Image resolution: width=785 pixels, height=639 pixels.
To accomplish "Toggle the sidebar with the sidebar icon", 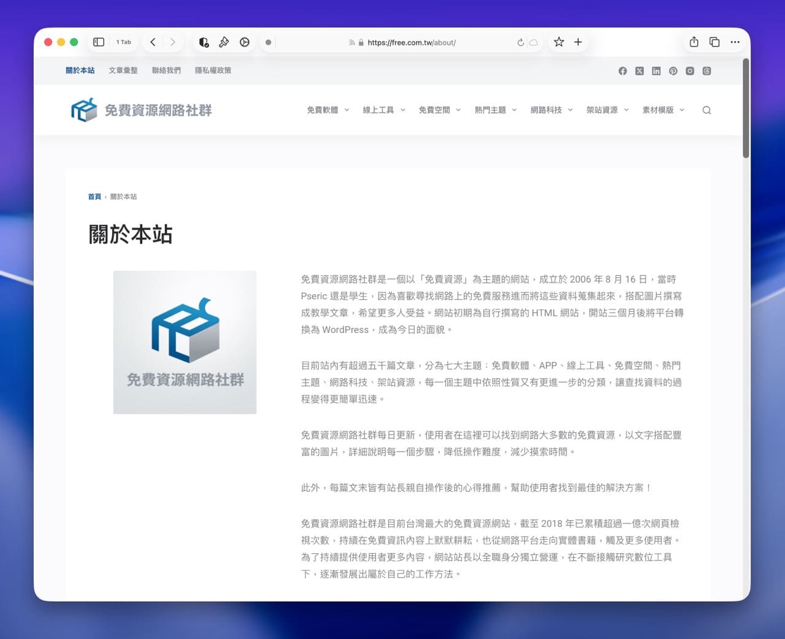I will coord(98,42).
